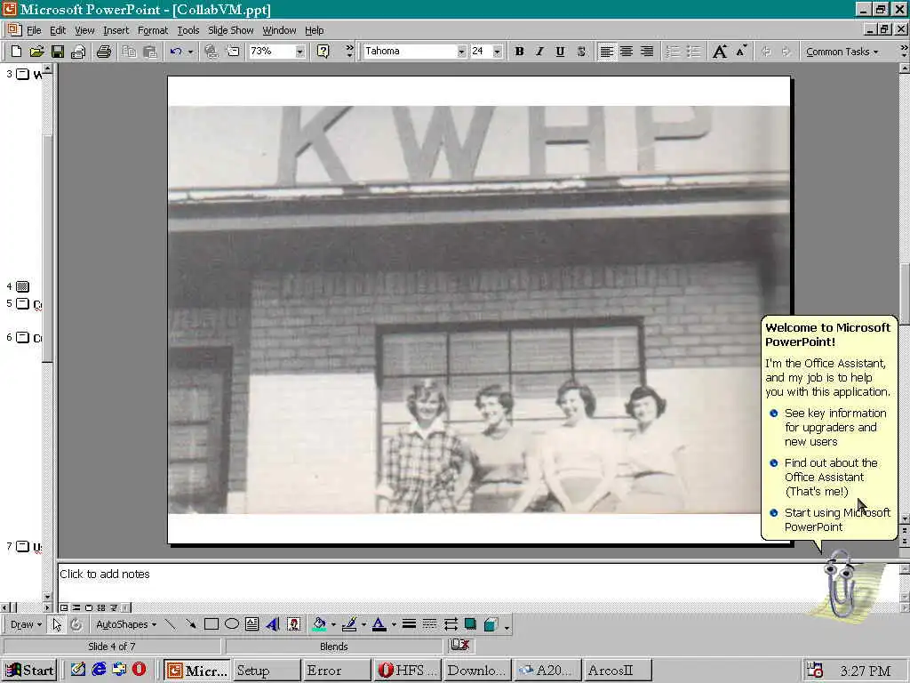Apply font color with the A icon

tap(379, 624)
